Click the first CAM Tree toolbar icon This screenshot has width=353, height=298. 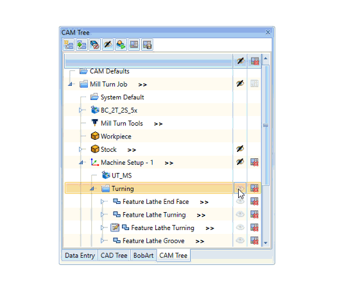[69, 44]
